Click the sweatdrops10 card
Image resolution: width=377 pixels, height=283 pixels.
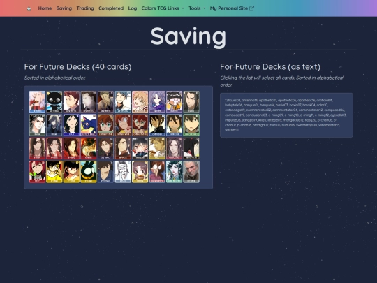[157, 172]
